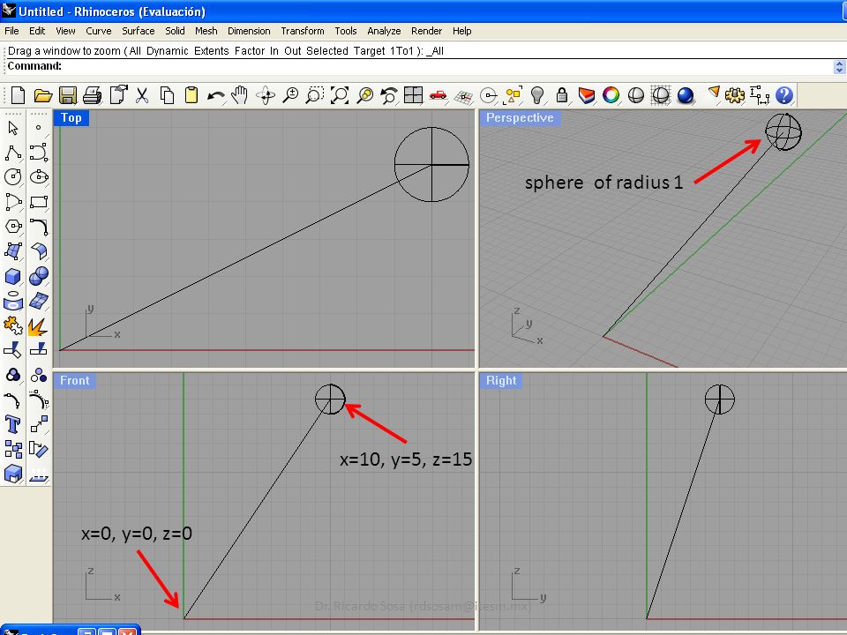This screenshot has width=847, height=635.
Task: Click the Copy icon in the toolbar
Action: 167,95
